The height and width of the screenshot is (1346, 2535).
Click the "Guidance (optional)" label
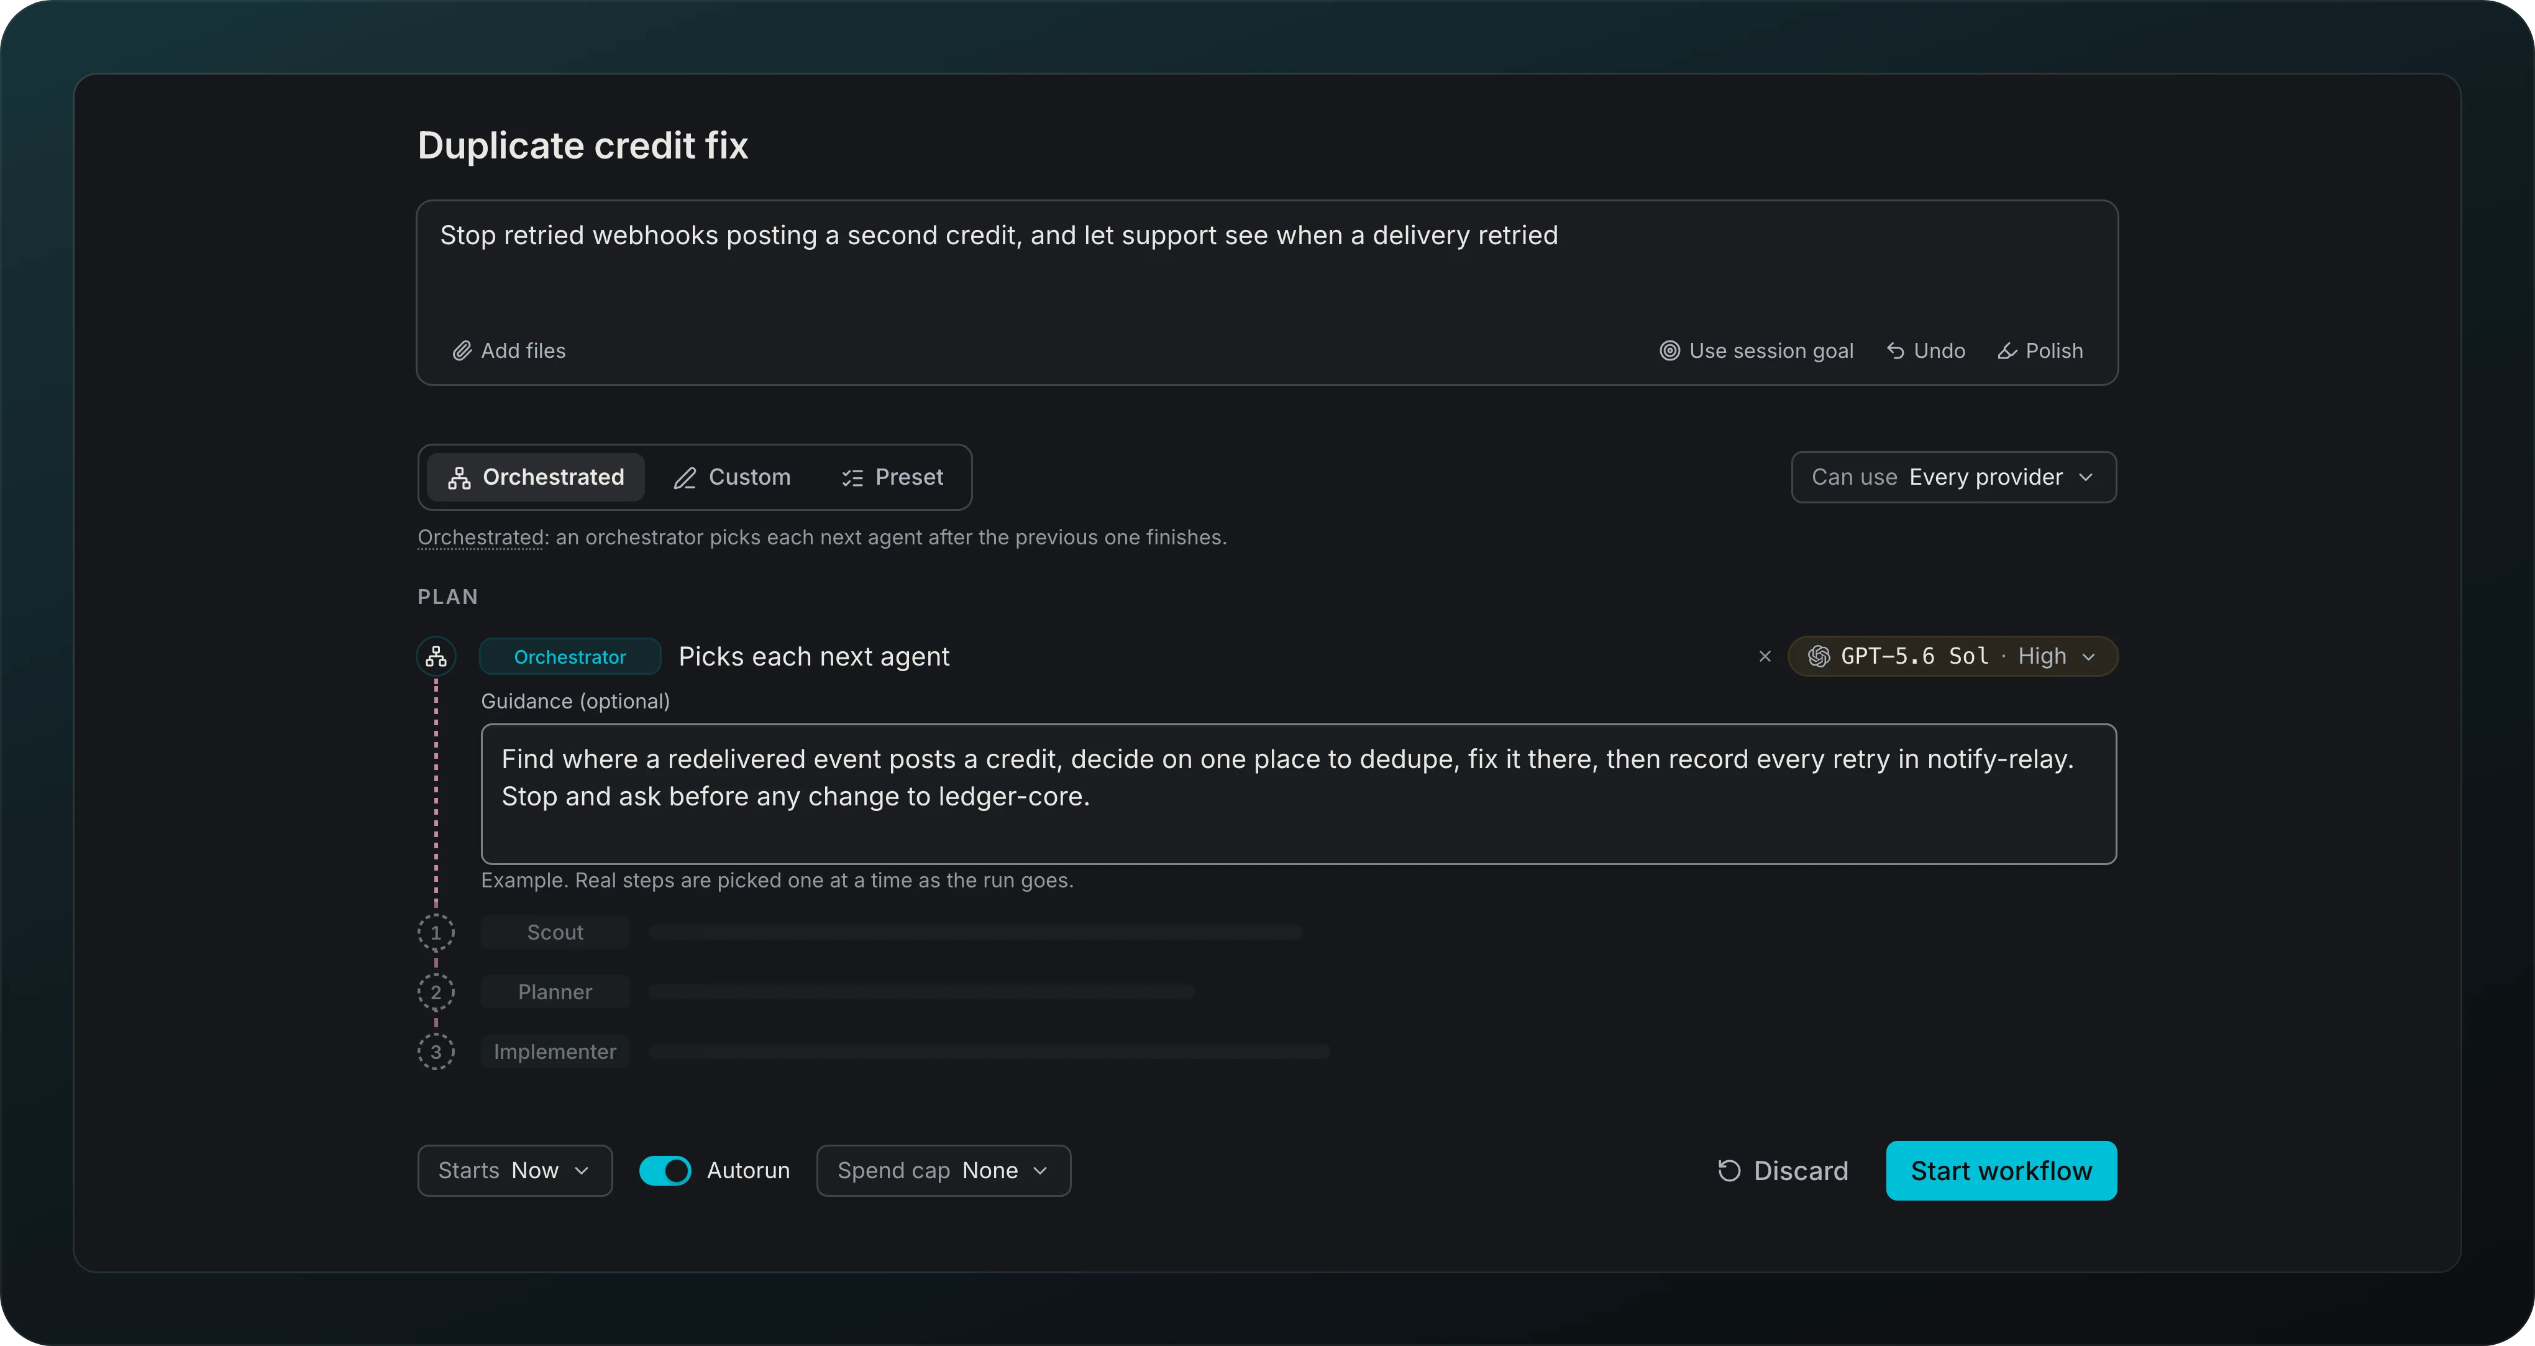[x=575, y=702]
